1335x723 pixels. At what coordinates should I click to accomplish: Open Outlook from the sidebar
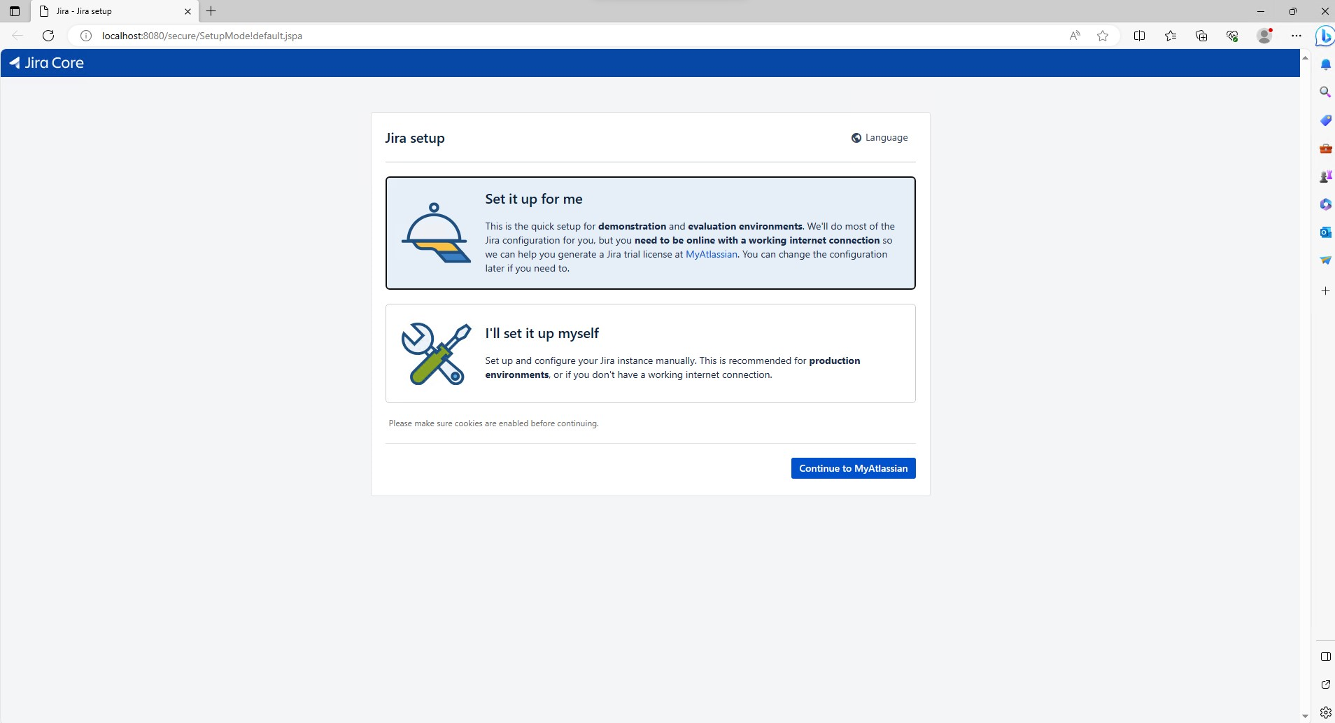click(x=1325, y=232)
